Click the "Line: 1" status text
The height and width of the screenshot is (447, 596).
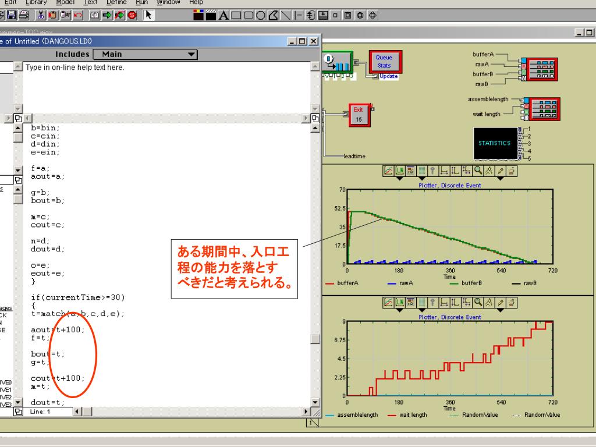(x=40, y=411)
